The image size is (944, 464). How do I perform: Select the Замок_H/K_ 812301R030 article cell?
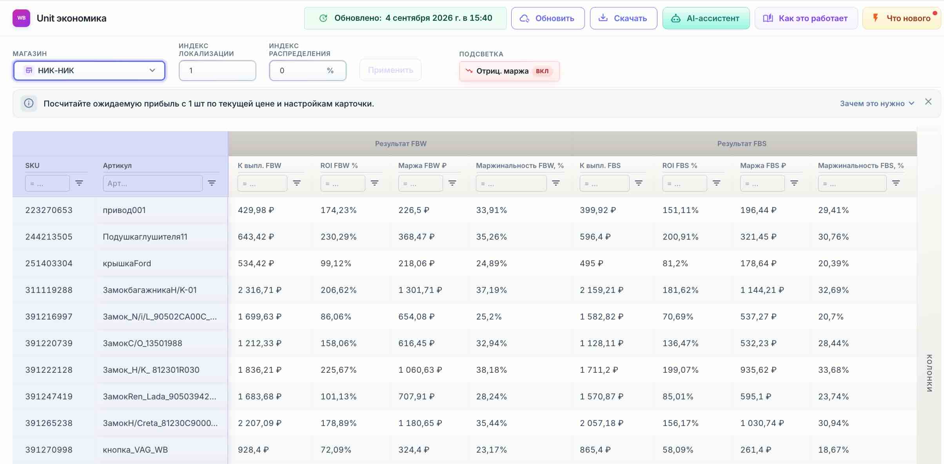point(162,370)
